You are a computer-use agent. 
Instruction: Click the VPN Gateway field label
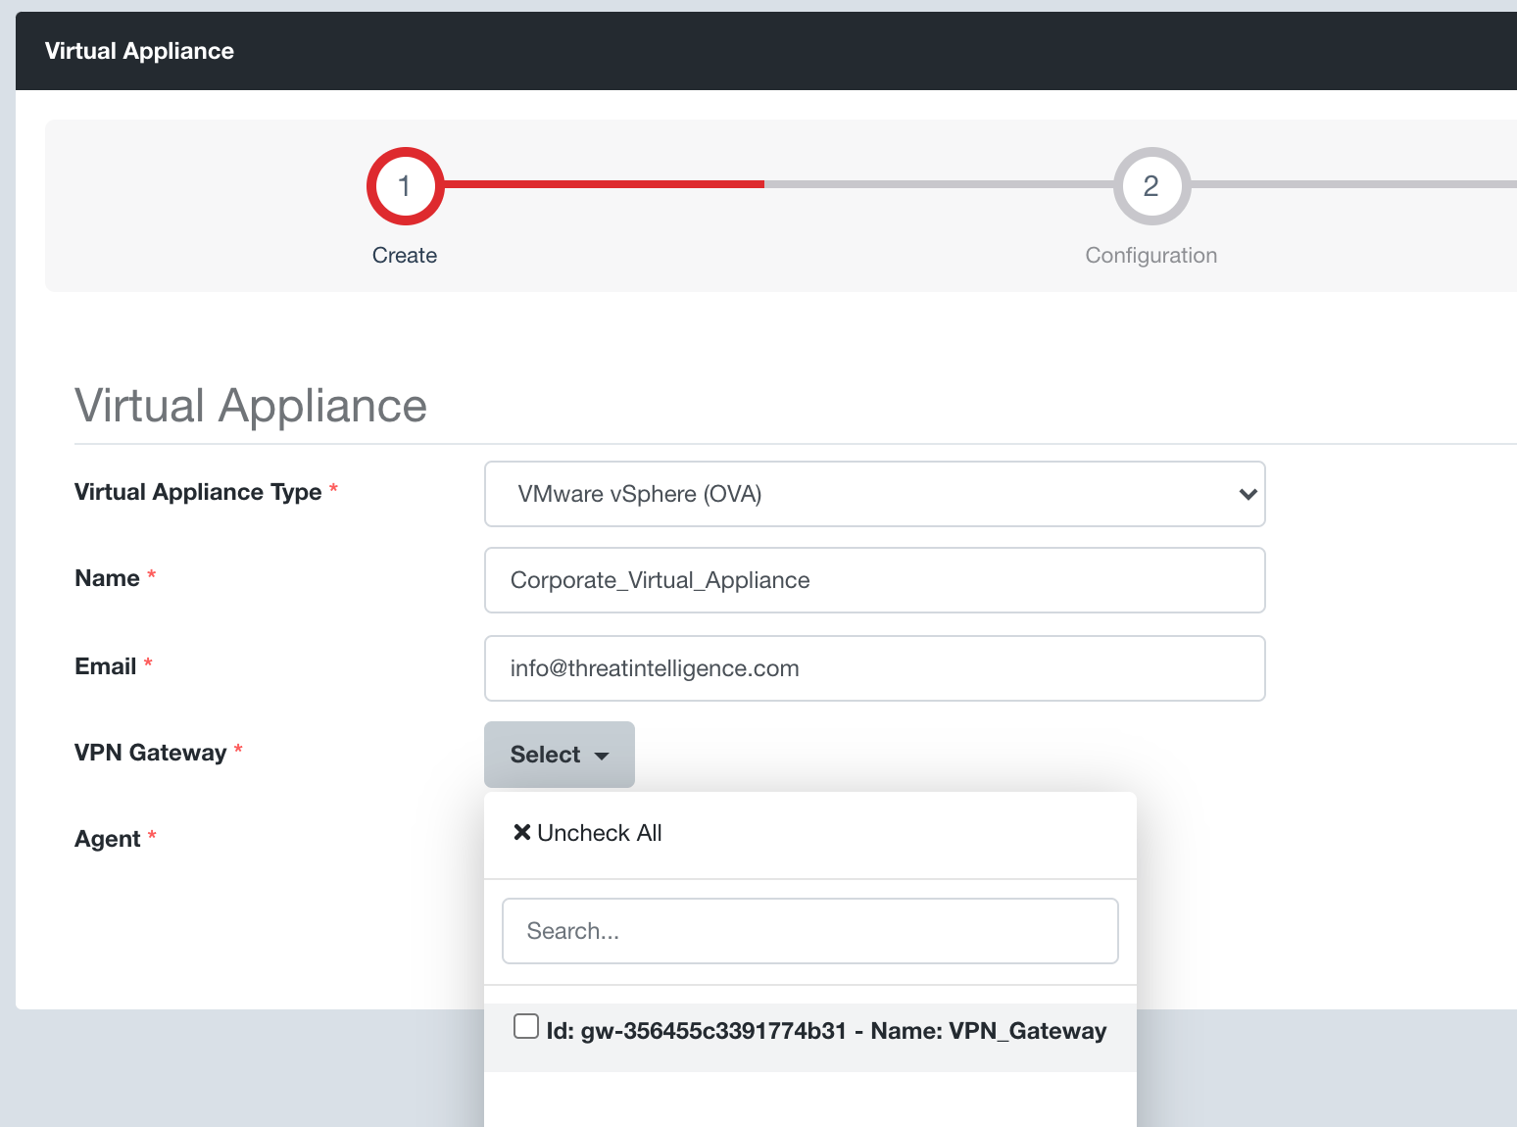pyautogui.click(x=151, y=753)
